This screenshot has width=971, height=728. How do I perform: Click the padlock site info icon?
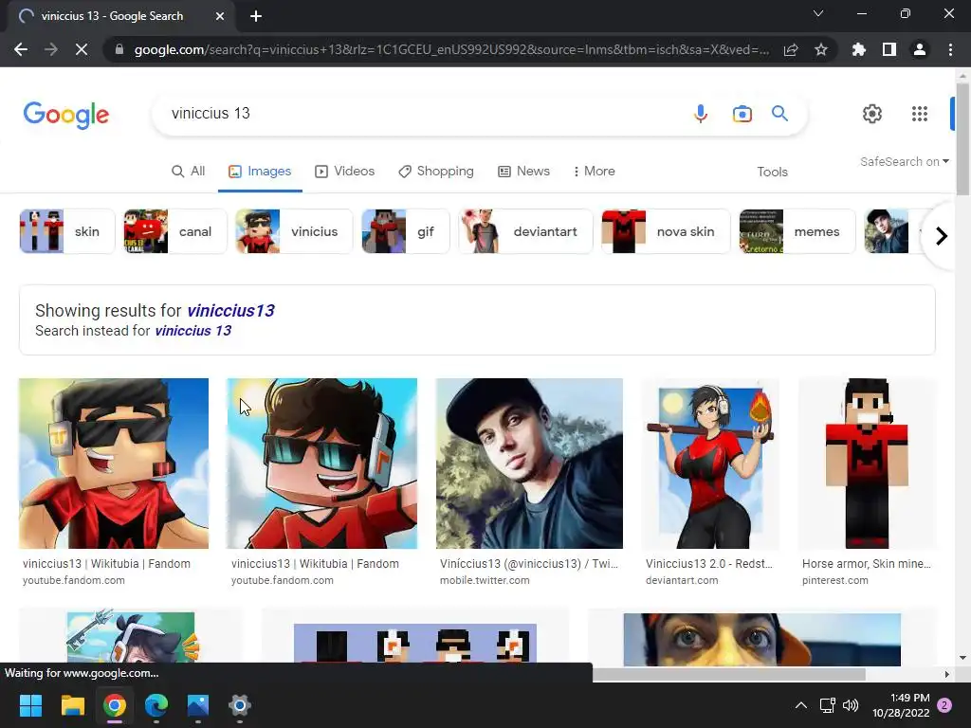119,49
